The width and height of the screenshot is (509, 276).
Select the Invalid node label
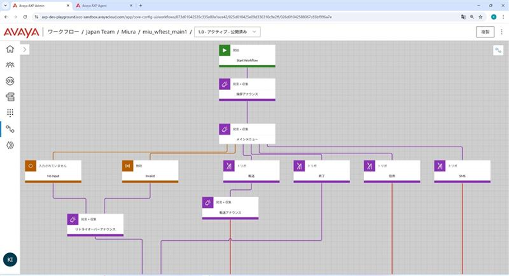(x=150, y=176)
